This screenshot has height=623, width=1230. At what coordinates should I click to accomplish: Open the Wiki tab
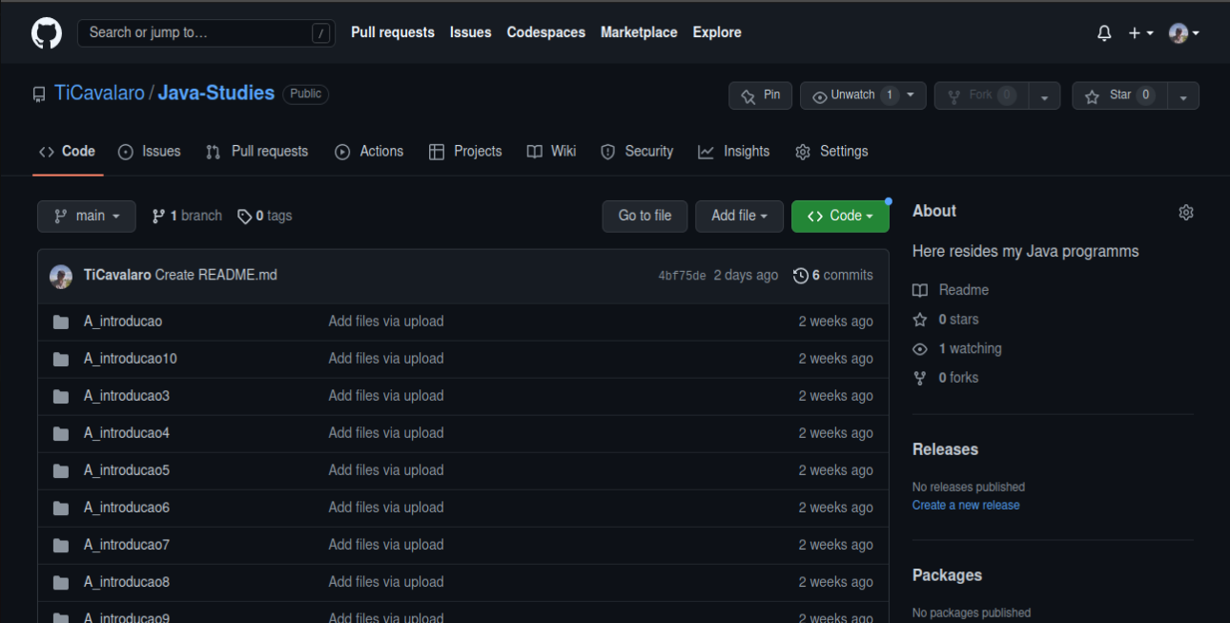pos(552,152)
